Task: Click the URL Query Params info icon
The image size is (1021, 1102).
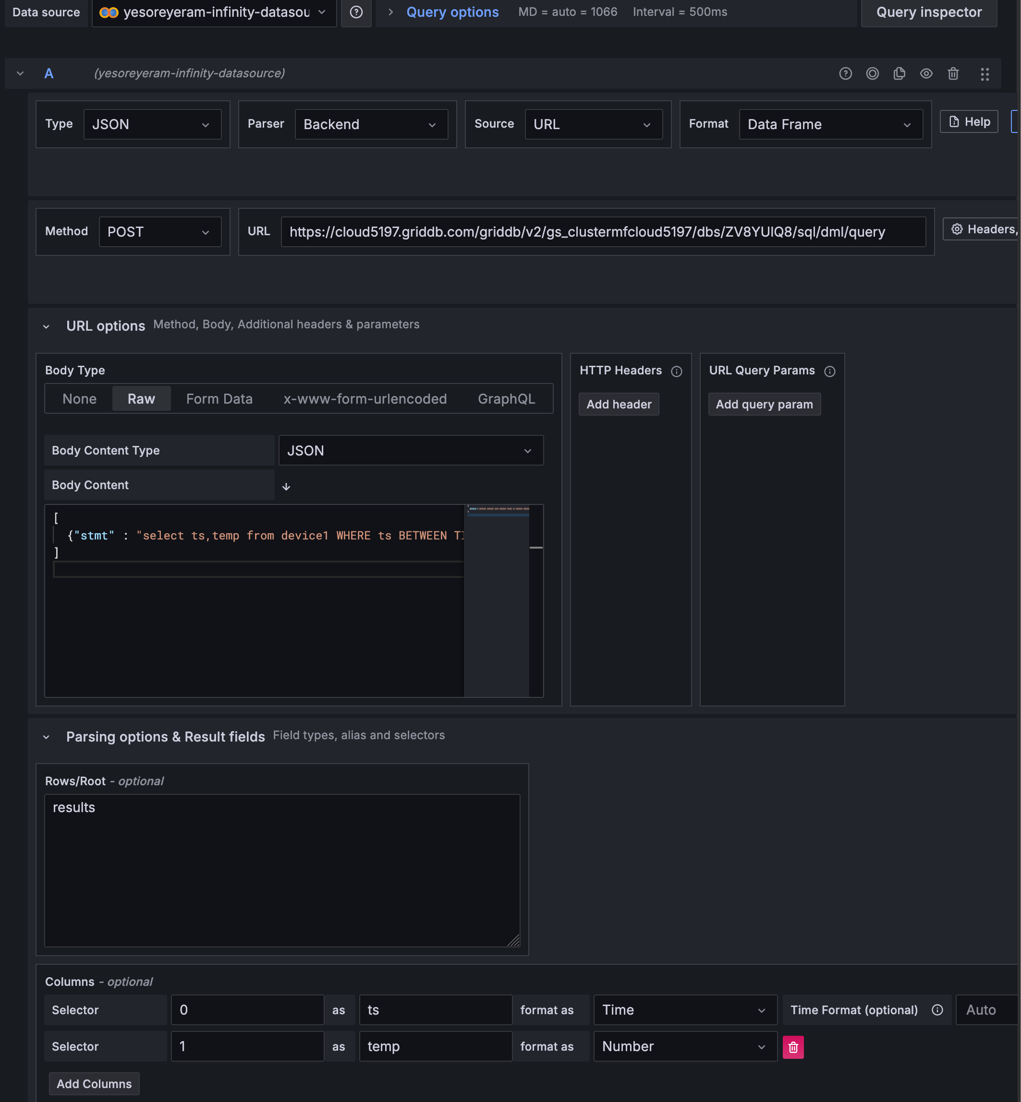Action: [829, 371]
